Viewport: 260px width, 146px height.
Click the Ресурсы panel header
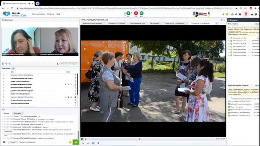tap(243, 20)
